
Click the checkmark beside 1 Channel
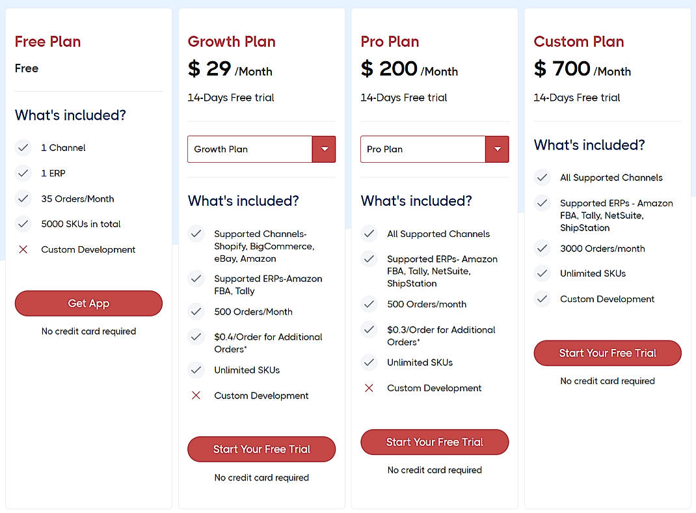[23, 148]
